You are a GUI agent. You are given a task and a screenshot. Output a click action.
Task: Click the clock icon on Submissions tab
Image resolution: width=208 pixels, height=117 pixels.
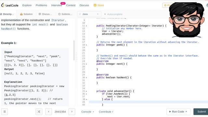click(x=59, y=14)
